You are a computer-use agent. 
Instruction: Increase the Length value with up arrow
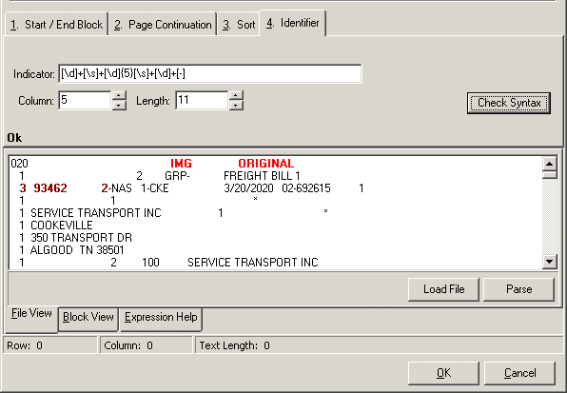coord(236,96)
